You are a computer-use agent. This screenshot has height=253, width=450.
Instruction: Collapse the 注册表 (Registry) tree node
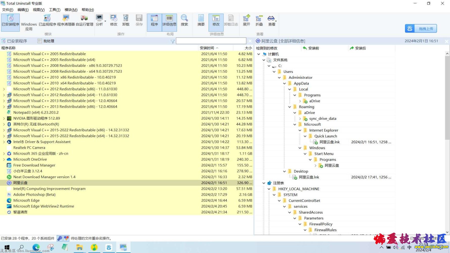point(264,183)
